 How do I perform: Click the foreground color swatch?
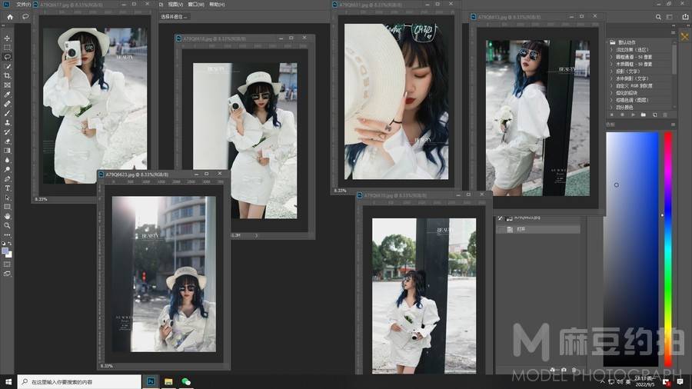5,251
